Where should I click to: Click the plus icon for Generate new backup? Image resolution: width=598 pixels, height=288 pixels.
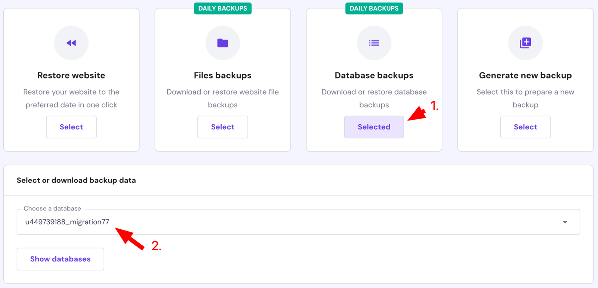click(x=525, y=43)
